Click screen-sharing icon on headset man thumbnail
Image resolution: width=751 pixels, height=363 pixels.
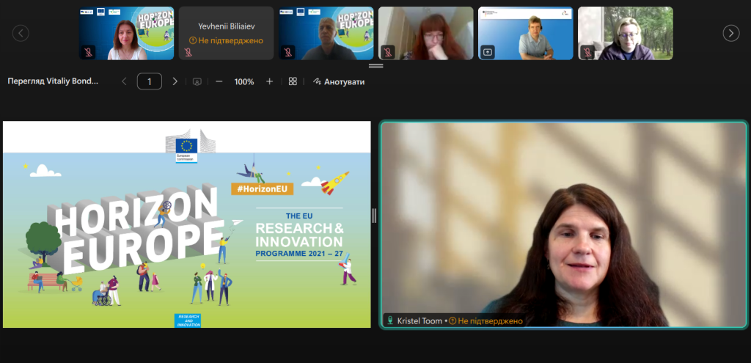488,52
